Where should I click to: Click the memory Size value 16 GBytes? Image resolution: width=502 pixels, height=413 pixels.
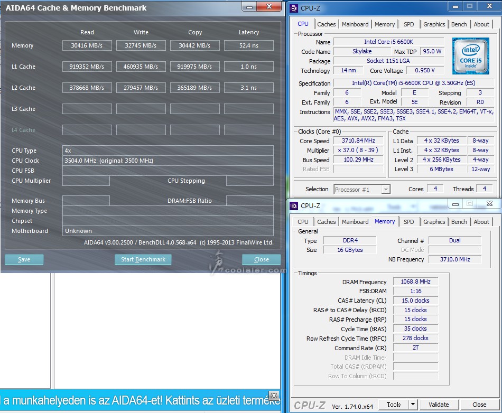coord(350,250)
